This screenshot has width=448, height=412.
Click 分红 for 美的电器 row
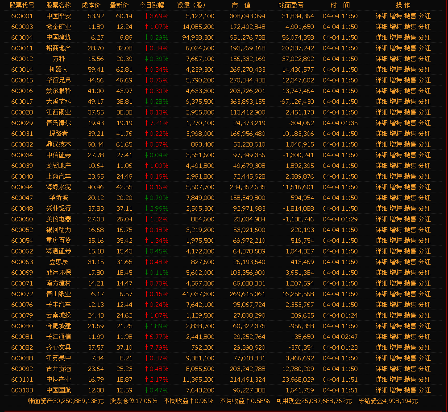click(424, 219)
